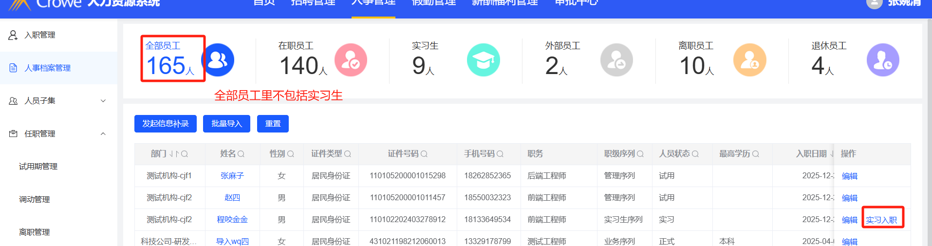Click the 实习入职 link for 程咬金
Viewport: 932px width, 246px height.
[x=881, y=220]
